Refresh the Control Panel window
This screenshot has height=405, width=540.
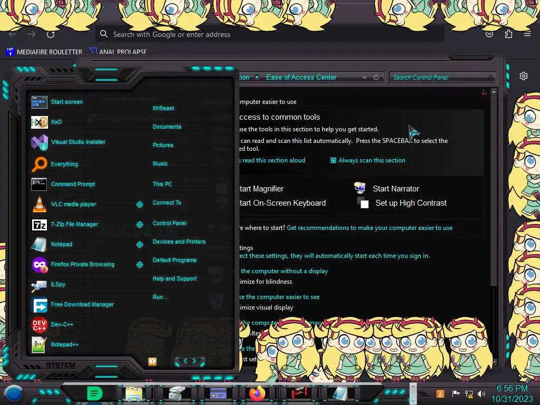pos(376,78)
